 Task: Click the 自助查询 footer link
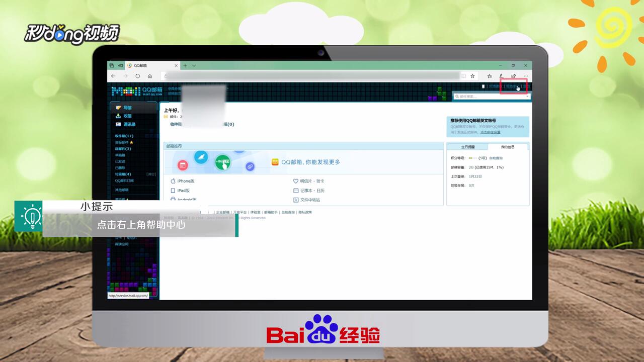coord(288,212)
